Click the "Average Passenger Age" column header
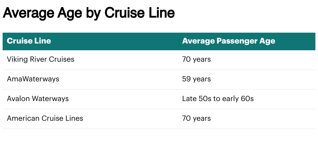 coord(229,41)
